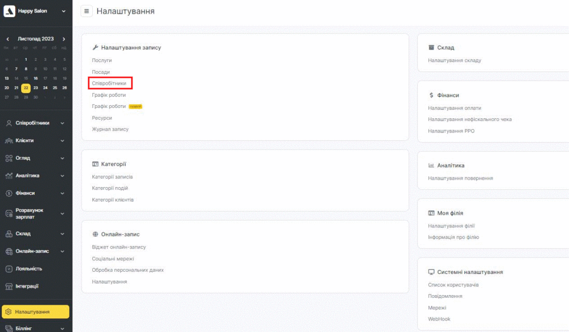
Task: Click the Огляд grid icon in sidebar
Action: [9, 158]
